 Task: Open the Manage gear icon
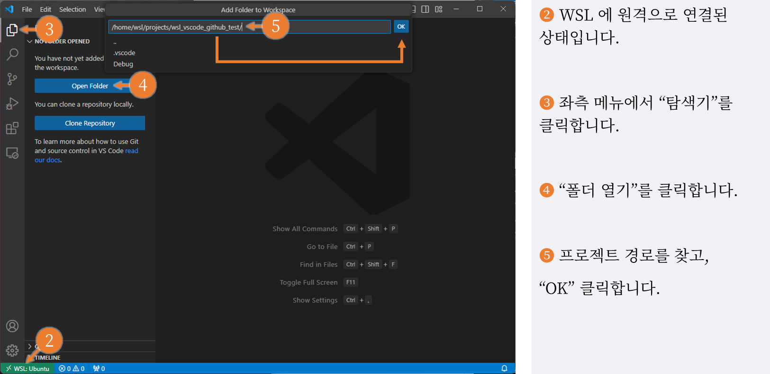12,350
